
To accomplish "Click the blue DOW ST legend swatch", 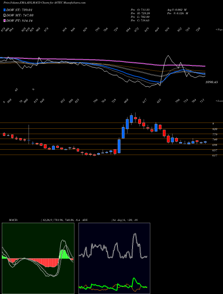I will [x=5, y=10].
